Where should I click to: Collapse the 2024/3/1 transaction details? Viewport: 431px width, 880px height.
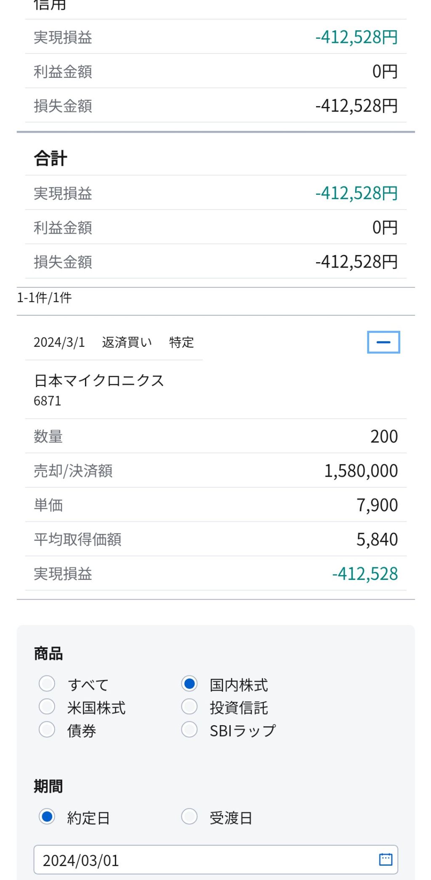pyautogui.click(x=383, y=342)
